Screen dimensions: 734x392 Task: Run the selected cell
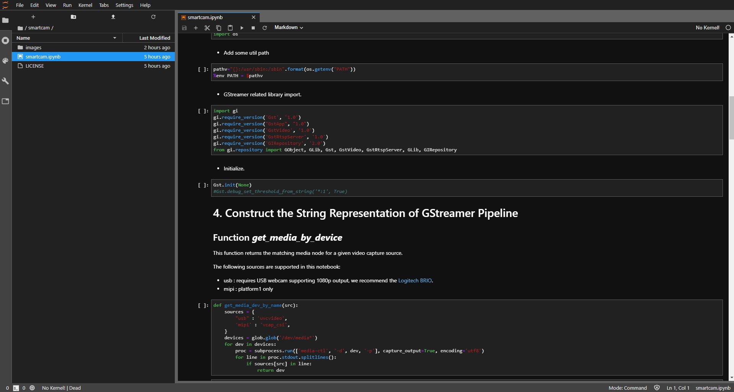[242, 28]
